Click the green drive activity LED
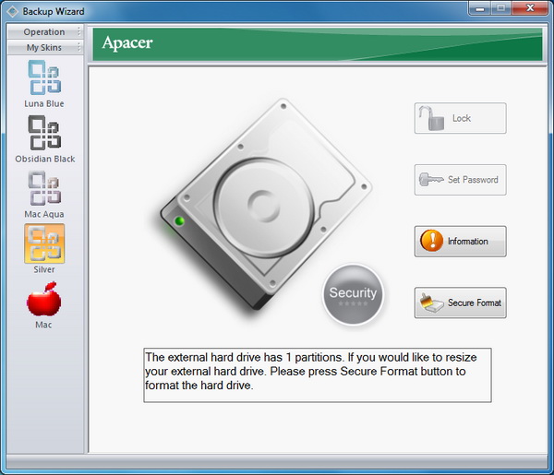 click(x=179, y=221)
